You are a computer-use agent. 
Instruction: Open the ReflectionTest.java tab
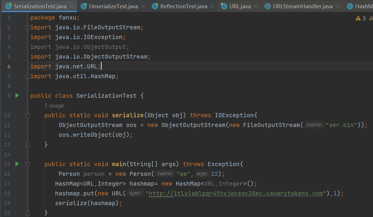pos(184,6)
